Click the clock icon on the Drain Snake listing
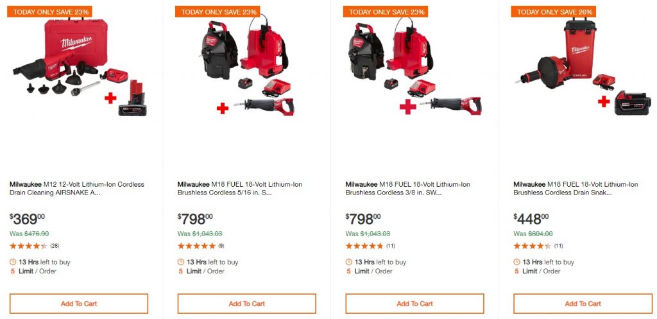 click(x=517, y=262)
